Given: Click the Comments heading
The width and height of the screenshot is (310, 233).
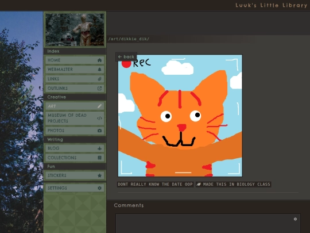Looking at the screenshot, I should [129, 205].
